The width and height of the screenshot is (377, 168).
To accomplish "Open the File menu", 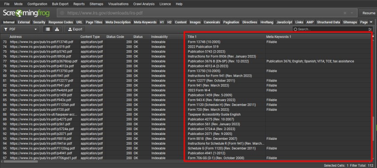I will pyautogui.click(x=7, y=4).
